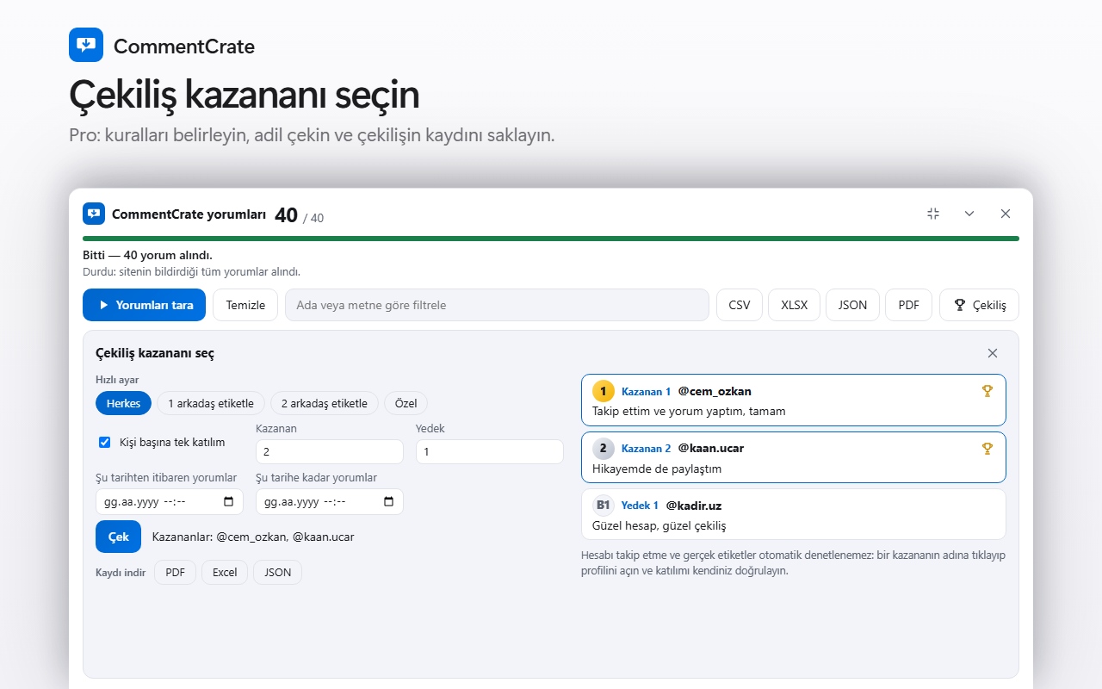Image resolution: width=1102 pixels, height=689 pixels.
Task: Export comments as PDF from toolbar
Action: click(x=908, y=305)
